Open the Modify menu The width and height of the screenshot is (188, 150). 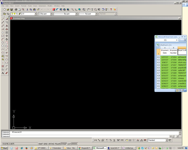pos(50,6)
